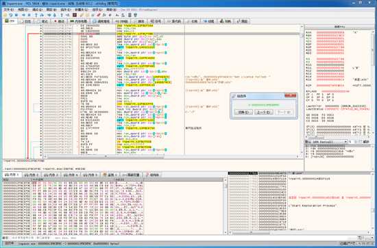377x248 pixels.
Task: Click the red pen highlight toolbar icon
Action: point(99,15)
